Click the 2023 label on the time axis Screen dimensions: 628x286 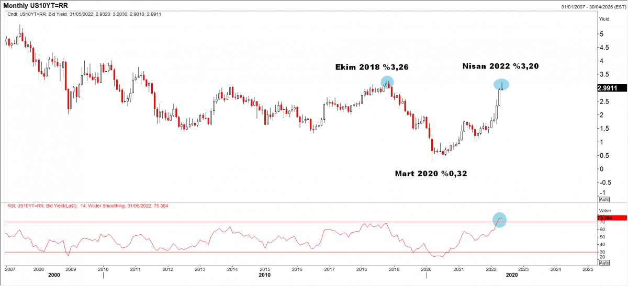[x=523, y=269]
